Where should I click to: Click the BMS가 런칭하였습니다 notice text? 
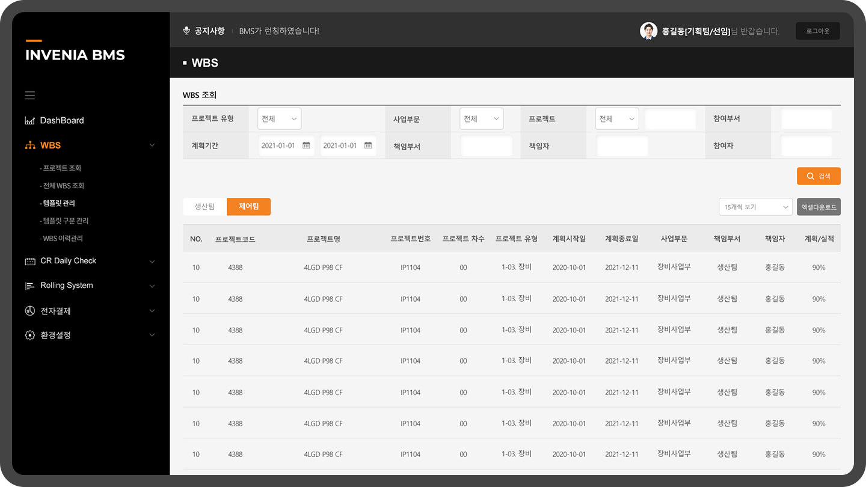(279, 31)
